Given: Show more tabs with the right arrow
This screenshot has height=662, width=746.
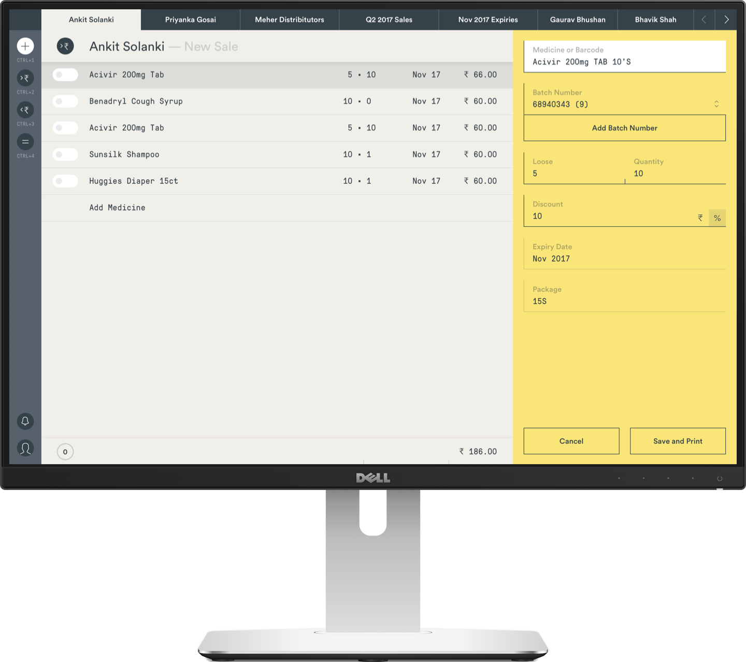Looking at the screenshot, I should pos(726,20).
